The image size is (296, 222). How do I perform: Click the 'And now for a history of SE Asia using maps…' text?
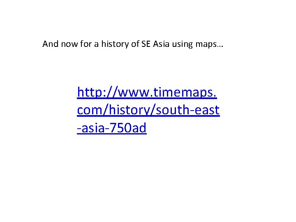[133, 44]
